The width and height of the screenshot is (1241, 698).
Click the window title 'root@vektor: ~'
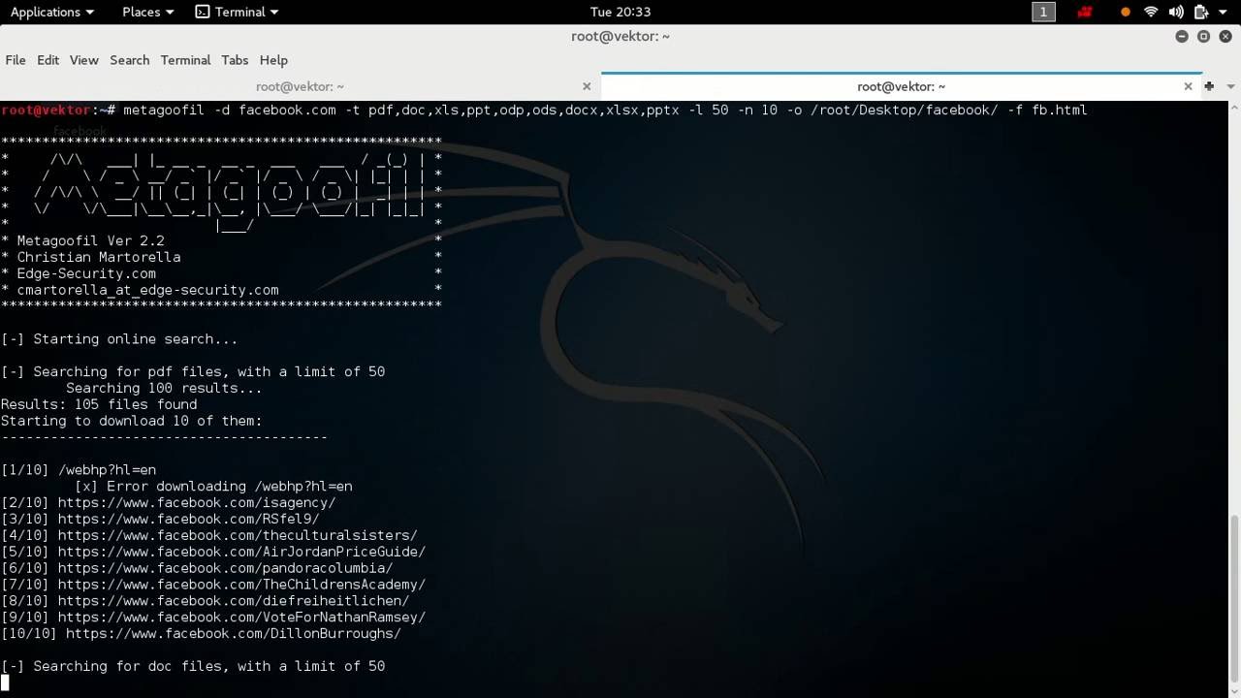tap(620, 36)
